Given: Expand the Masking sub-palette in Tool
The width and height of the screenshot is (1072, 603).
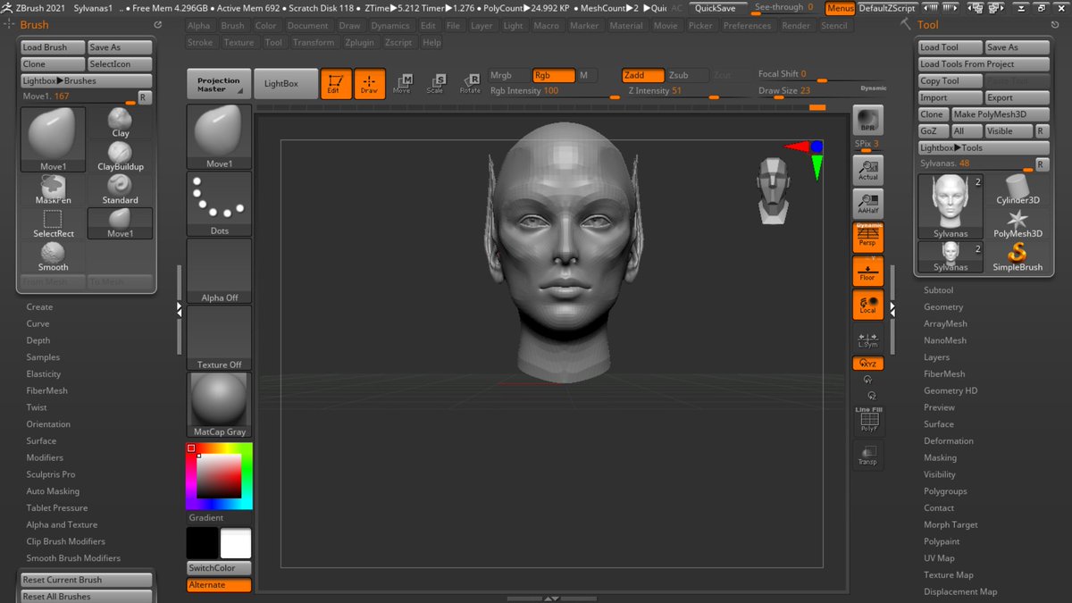Looking at the screenshot, I should point(940,458).
